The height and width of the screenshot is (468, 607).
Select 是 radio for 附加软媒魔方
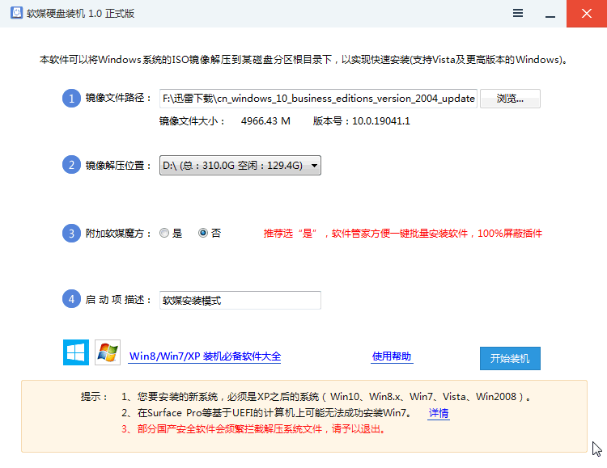click(165, 234)
